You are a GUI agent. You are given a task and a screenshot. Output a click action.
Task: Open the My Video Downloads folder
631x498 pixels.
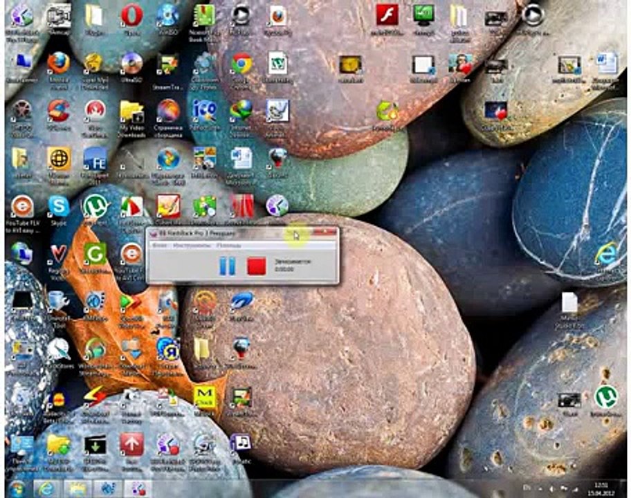coord(131,111)
